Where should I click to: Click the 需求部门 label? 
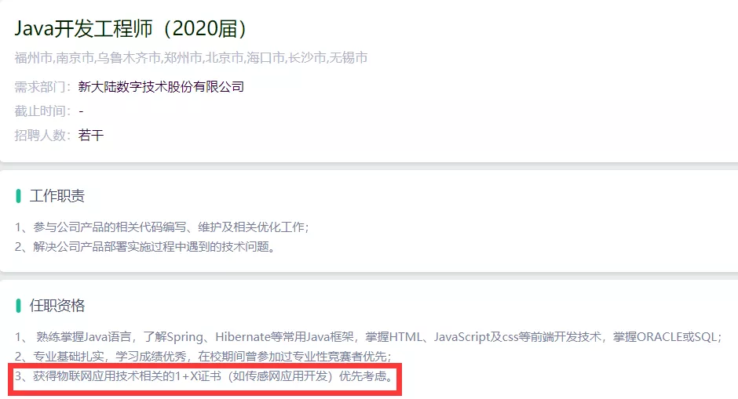42,87
